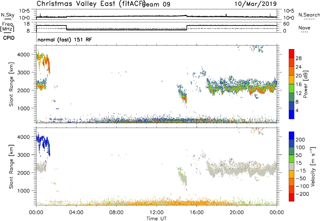The width and height of the screenshot is (320, 221).
Task: Click the '20:00' time tick label
Action: point(236,213)
